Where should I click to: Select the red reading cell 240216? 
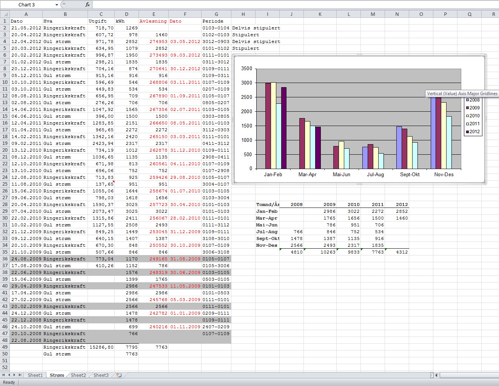[154, 327]
